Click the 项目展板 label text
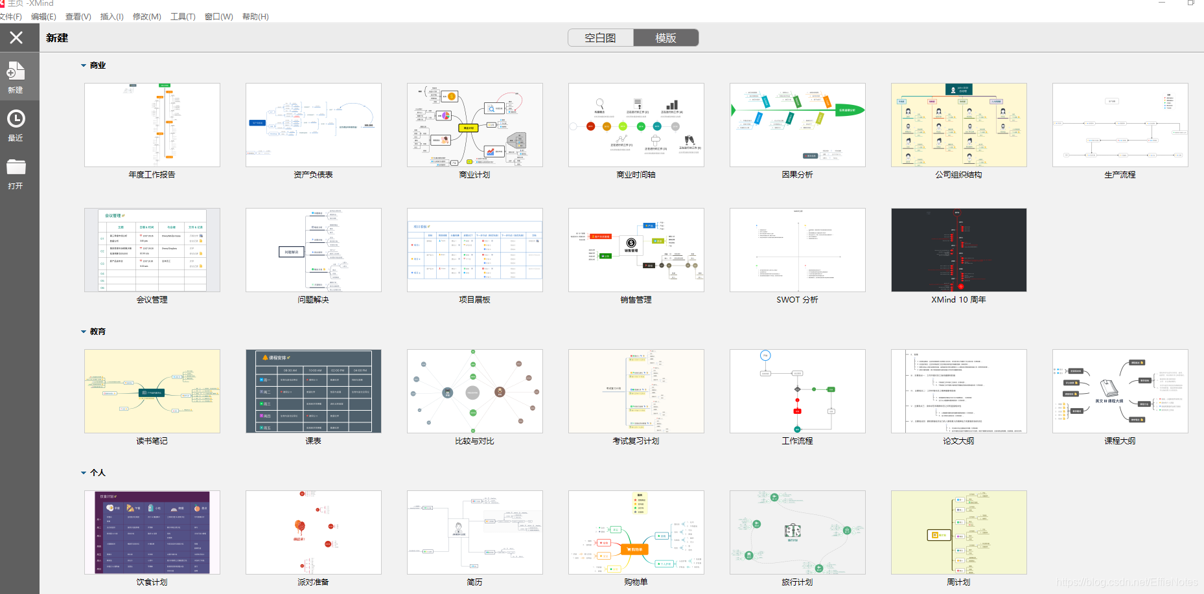1204x594 pixels. [x=475, y=300]
